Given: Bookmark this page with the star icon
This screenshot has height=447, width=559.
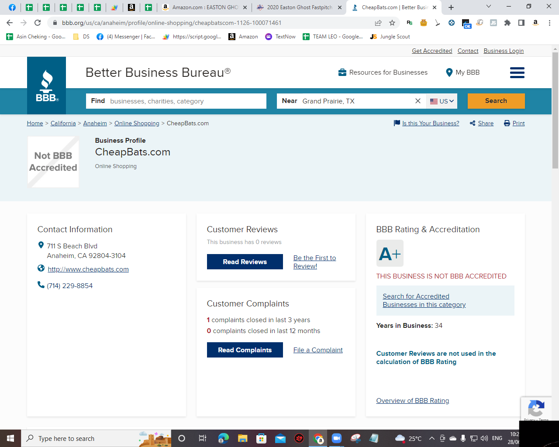Looking at the screenshot, I should 392,23.
